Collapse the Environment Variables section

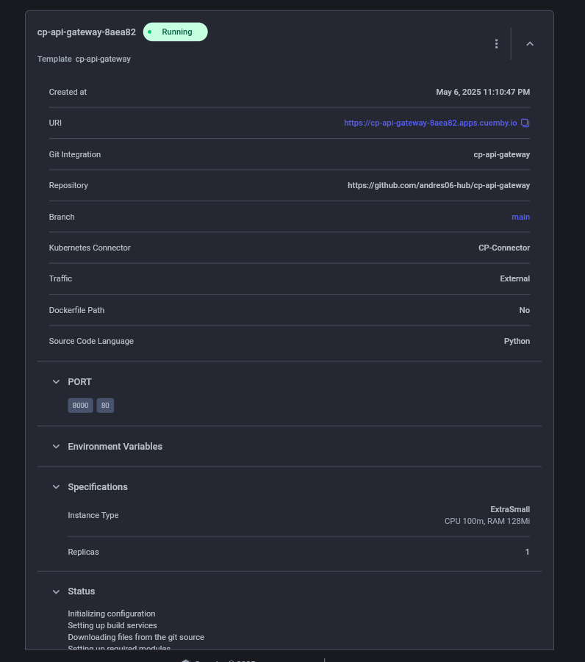tap(56, 446)
